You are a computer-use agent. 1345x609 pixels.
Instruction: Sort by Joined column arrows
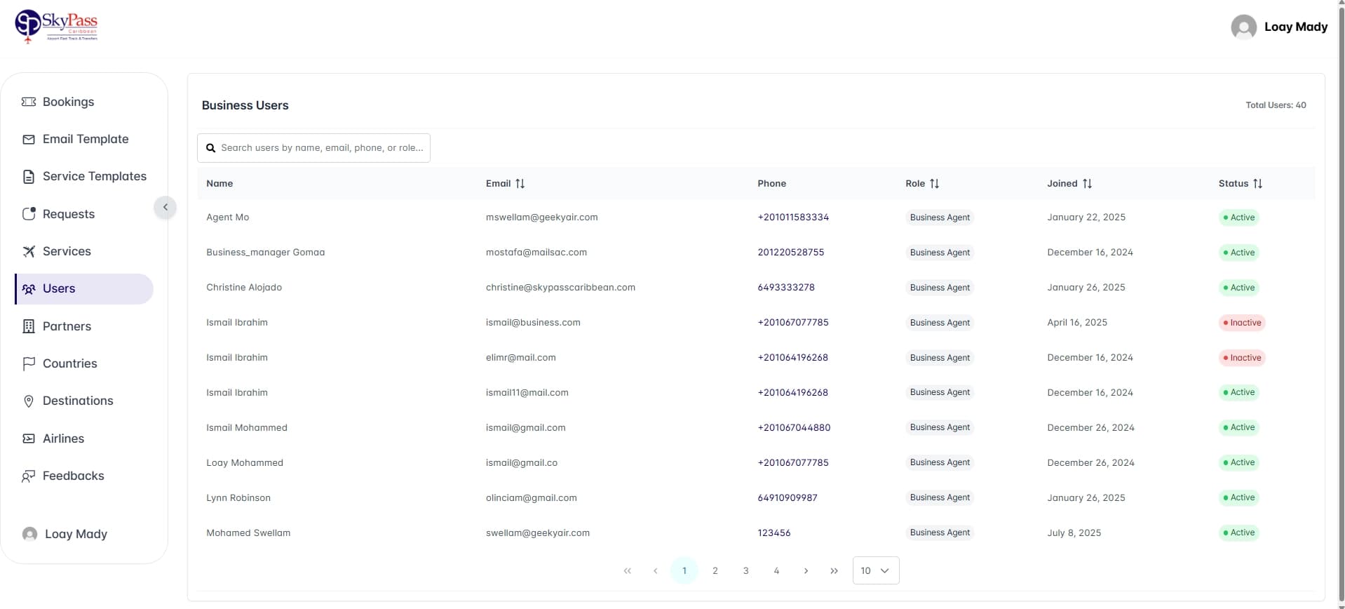coord(1087,184)
